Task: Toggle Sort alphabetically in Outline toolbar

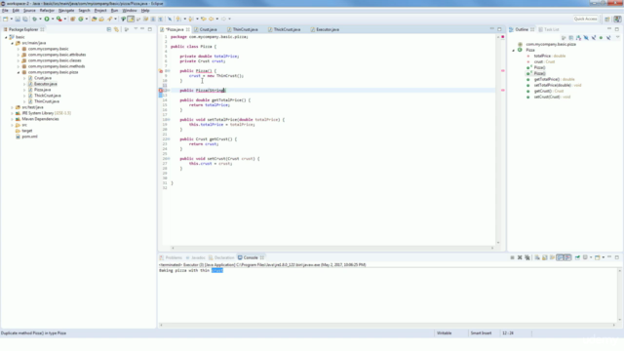Action: click(578, 38)
